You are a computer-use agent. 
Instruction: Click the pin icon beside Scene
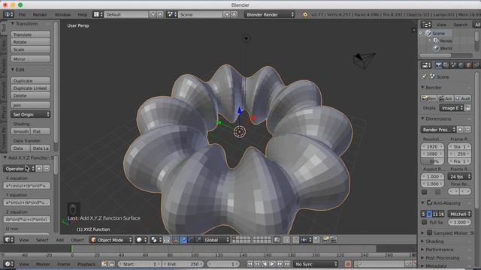coord(424,76)
